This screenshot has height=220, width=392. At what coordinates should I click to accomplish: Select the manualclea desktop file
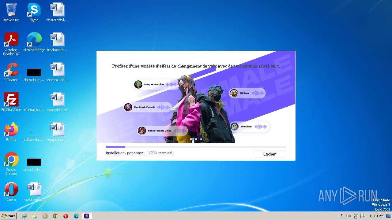(34, 105)
